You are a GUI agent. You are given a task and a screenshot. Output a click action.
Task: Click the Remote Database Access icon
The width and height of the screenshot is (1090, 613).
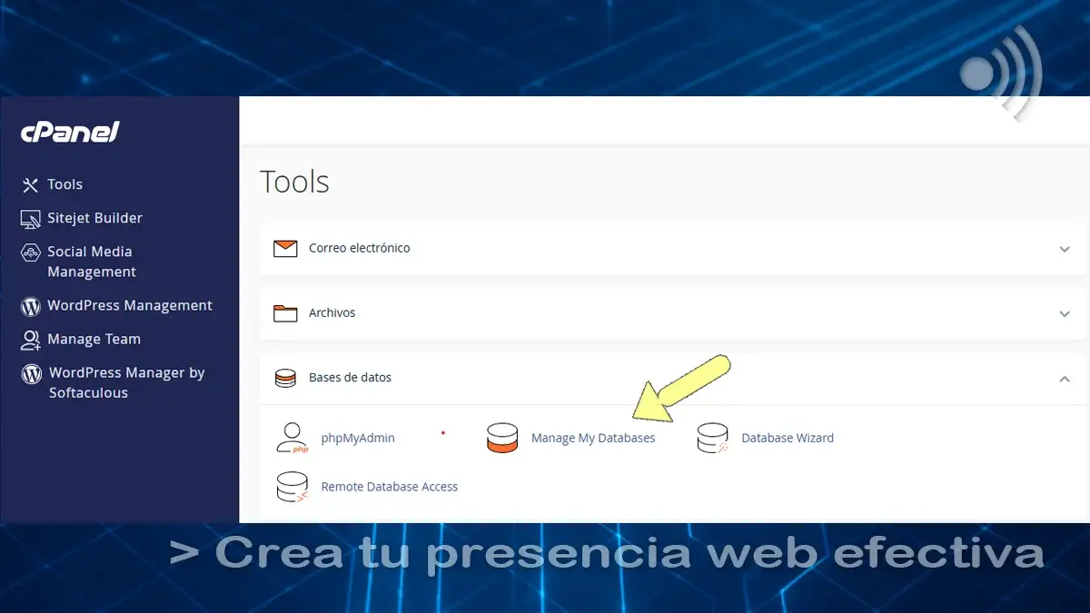pyautogui.click(x=292, y=487)
